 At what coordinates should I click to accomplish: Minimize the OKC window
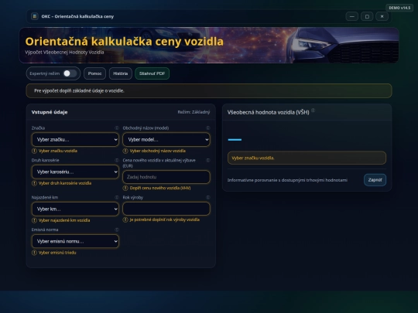pos(352,16)
